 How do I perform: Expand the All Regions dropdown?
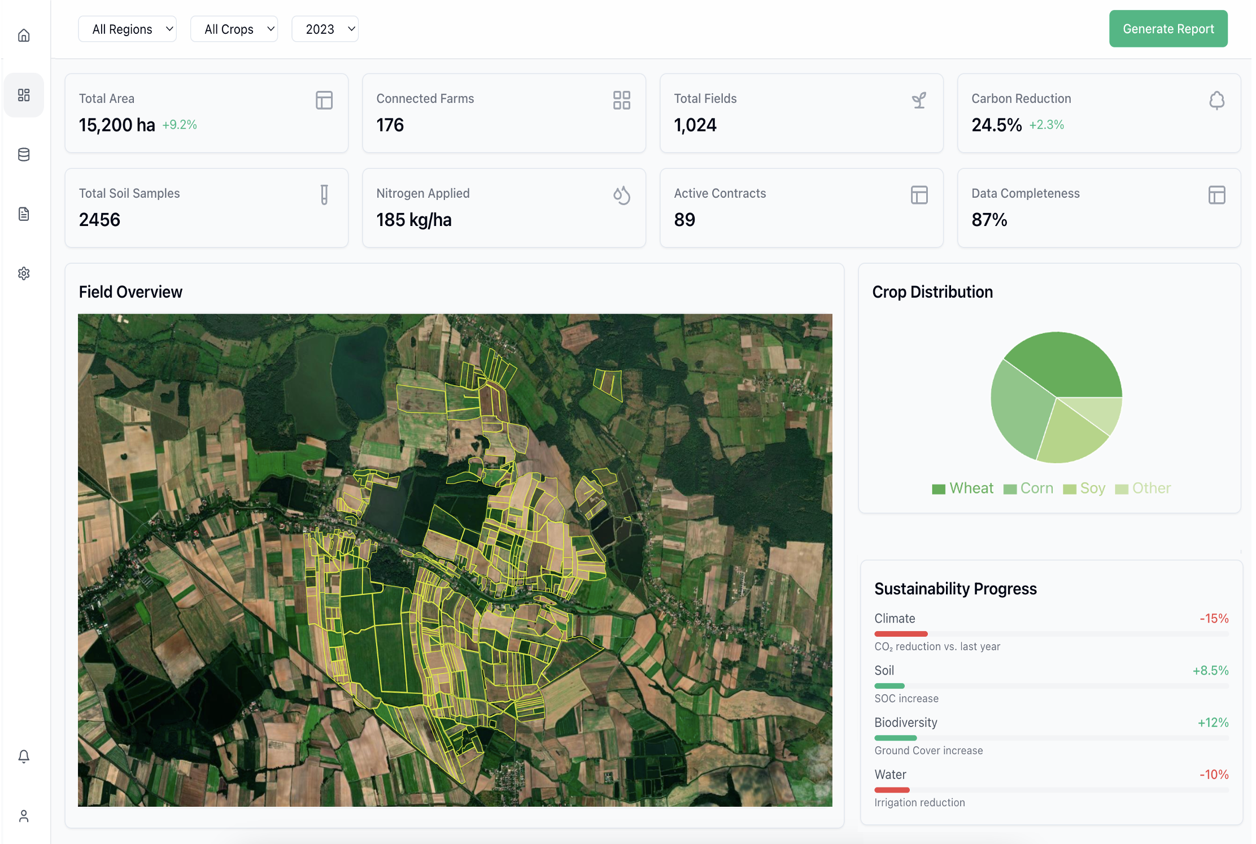(127, 29)
